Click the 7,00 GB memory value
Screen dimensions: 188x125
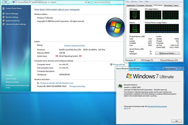pos(62,53)
